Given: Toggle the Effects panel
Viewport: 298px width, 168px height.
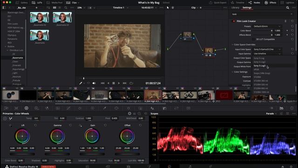Looking at the screenshot, I should tap(271, 3).
